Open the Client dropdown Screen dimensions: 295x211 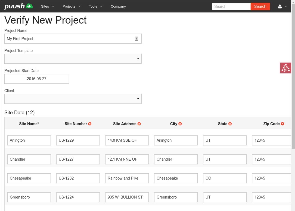(73, 99)
